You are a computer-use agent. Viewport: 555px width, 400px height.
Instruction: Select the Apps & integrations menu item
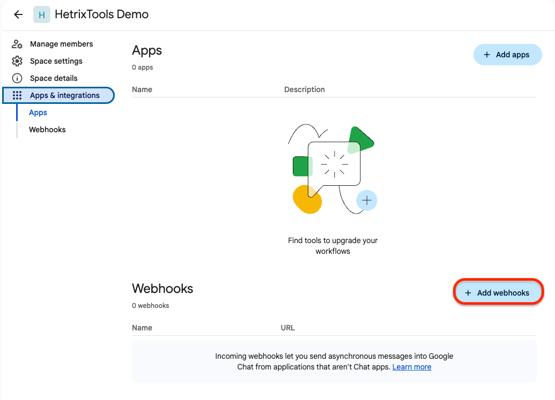coord(64,95)
